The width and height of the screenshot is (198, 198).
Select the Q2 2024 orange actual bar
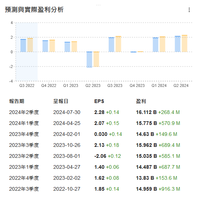184,43
